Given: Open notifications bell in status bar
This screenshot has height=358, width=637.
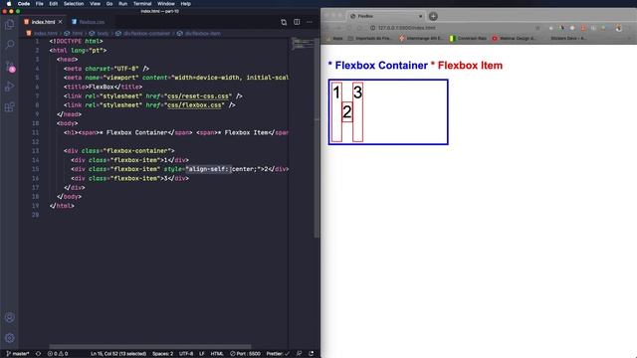Looking at the screenshot, I should point(312,354).
